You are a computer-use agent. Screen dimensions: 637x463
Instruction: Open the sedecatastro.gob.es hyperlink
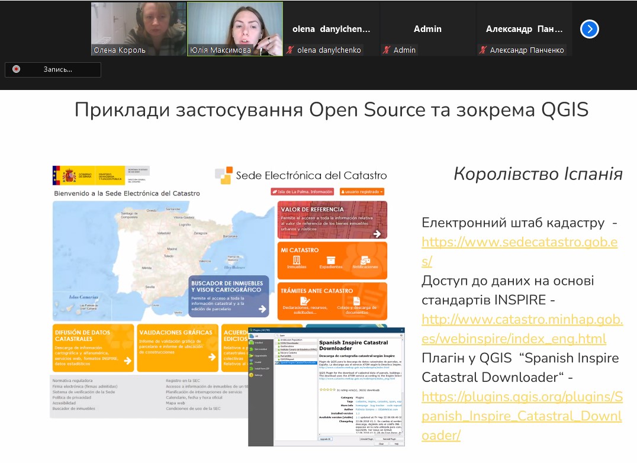[519, 242]
